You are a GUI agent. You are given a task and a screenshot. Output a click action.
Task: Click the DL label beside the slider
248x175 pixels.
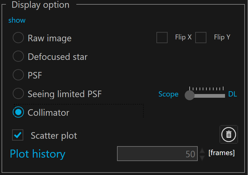pos(232,94)
